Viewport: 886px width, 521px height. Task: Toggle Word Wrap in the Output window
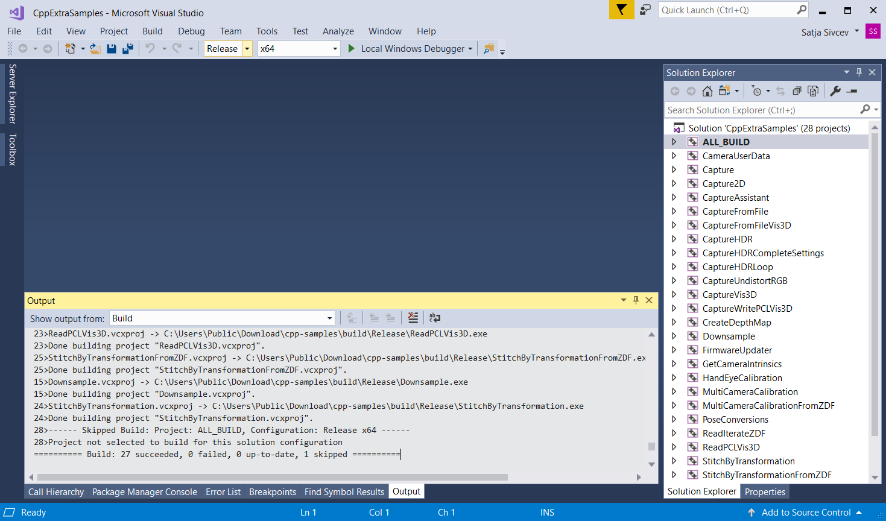435,318
